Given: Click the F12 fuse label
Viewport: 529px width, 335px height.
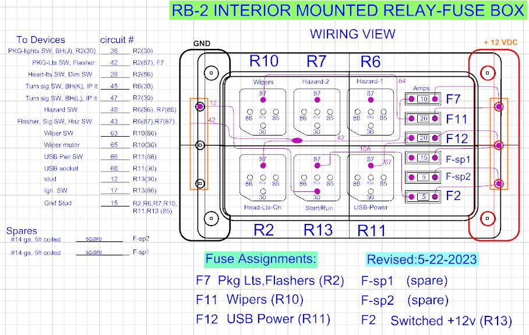Looking at the screenshot, I should point(457,139).
